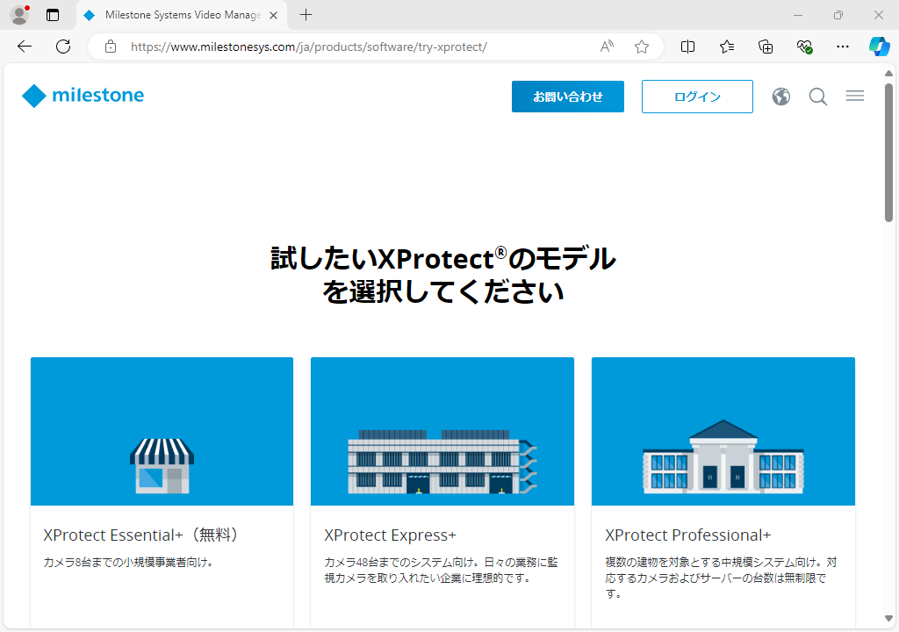Open the hamburger navigation menu
Screen dimensions: 899x632
point(855,96)
